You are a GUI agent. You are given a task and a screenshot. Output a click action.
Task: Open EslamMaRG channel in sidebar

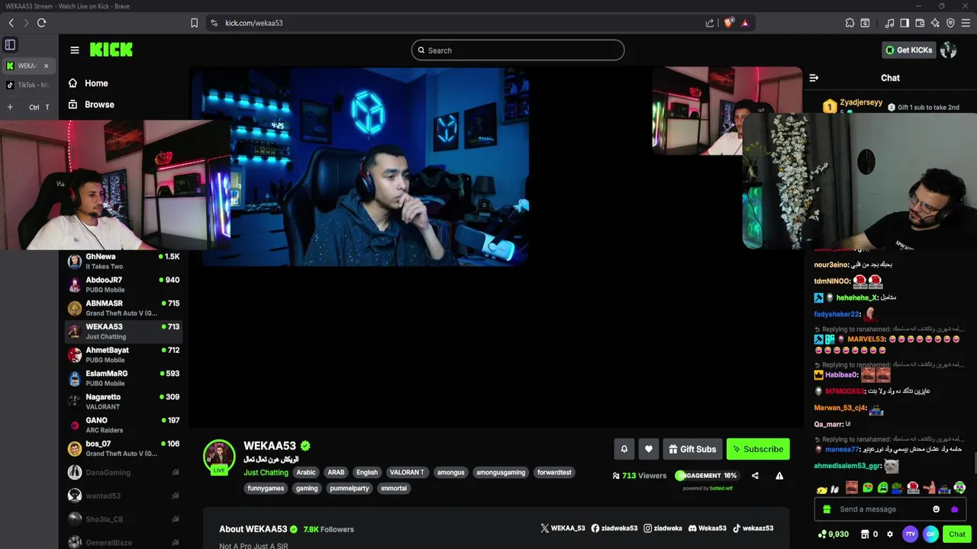pos(124,378)
